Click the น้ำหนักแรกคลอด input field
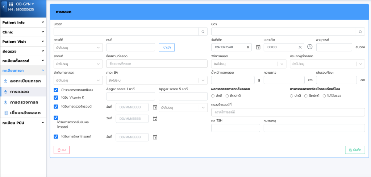The width and height of the screenshot is (371, 177). tap(233, 80)
